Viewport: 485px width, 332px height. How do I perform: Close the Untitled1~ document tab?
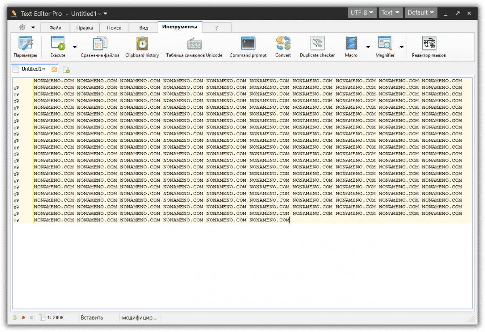click(54, 69)
